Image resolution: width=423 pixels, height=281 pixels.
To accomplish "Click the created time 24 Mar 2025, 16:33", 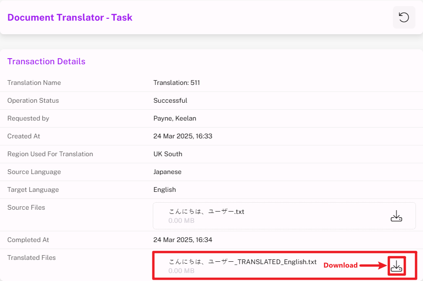I will pos(182,136).
